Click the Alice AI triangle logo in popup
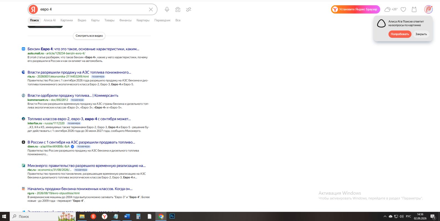The width and height of the screenshot is (440, 221). 381,23
